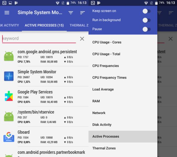The width and height of the screenshot is (177, 157).
Task: Open CPU Usage - Cores in drawer
Action: pyautogui.click(x=123, y=42)
